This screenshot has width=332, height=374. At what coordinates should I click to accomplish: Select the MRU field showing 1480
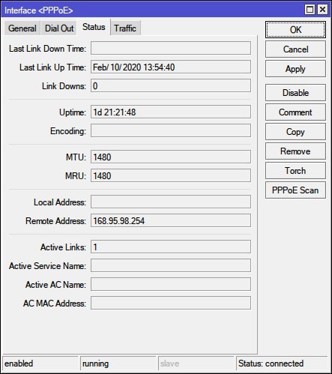[171, 175]
